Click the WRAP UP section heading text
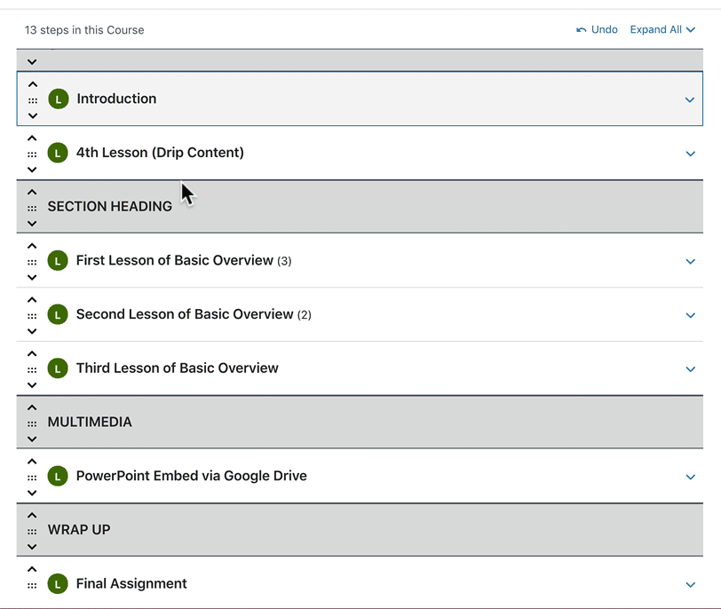The width and height of the screenshot is (721, 609). point(79,530)
